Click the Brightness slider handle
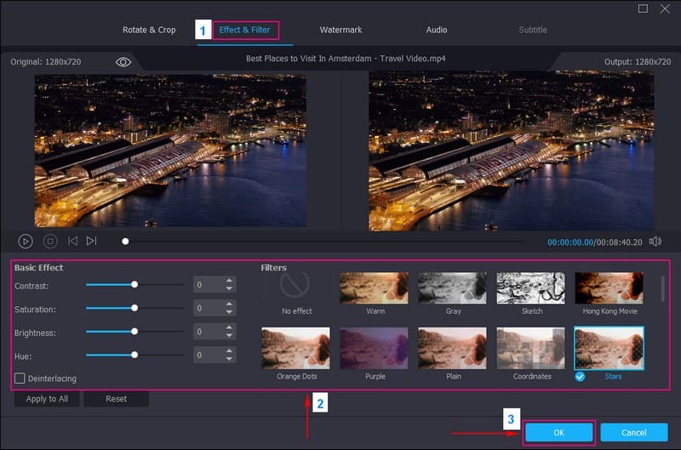Screen dimensions: 681x450 pyautogui.click(x=134, y=331)
